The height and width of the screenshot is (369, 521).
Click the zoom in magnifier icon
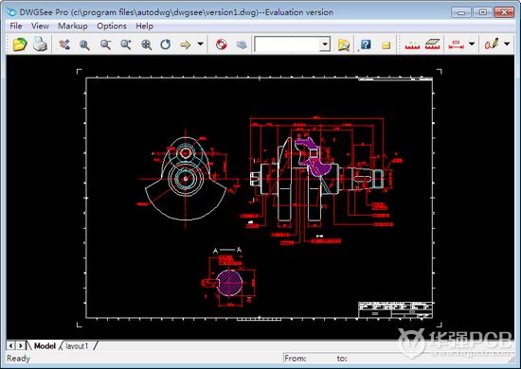[126, 44]
